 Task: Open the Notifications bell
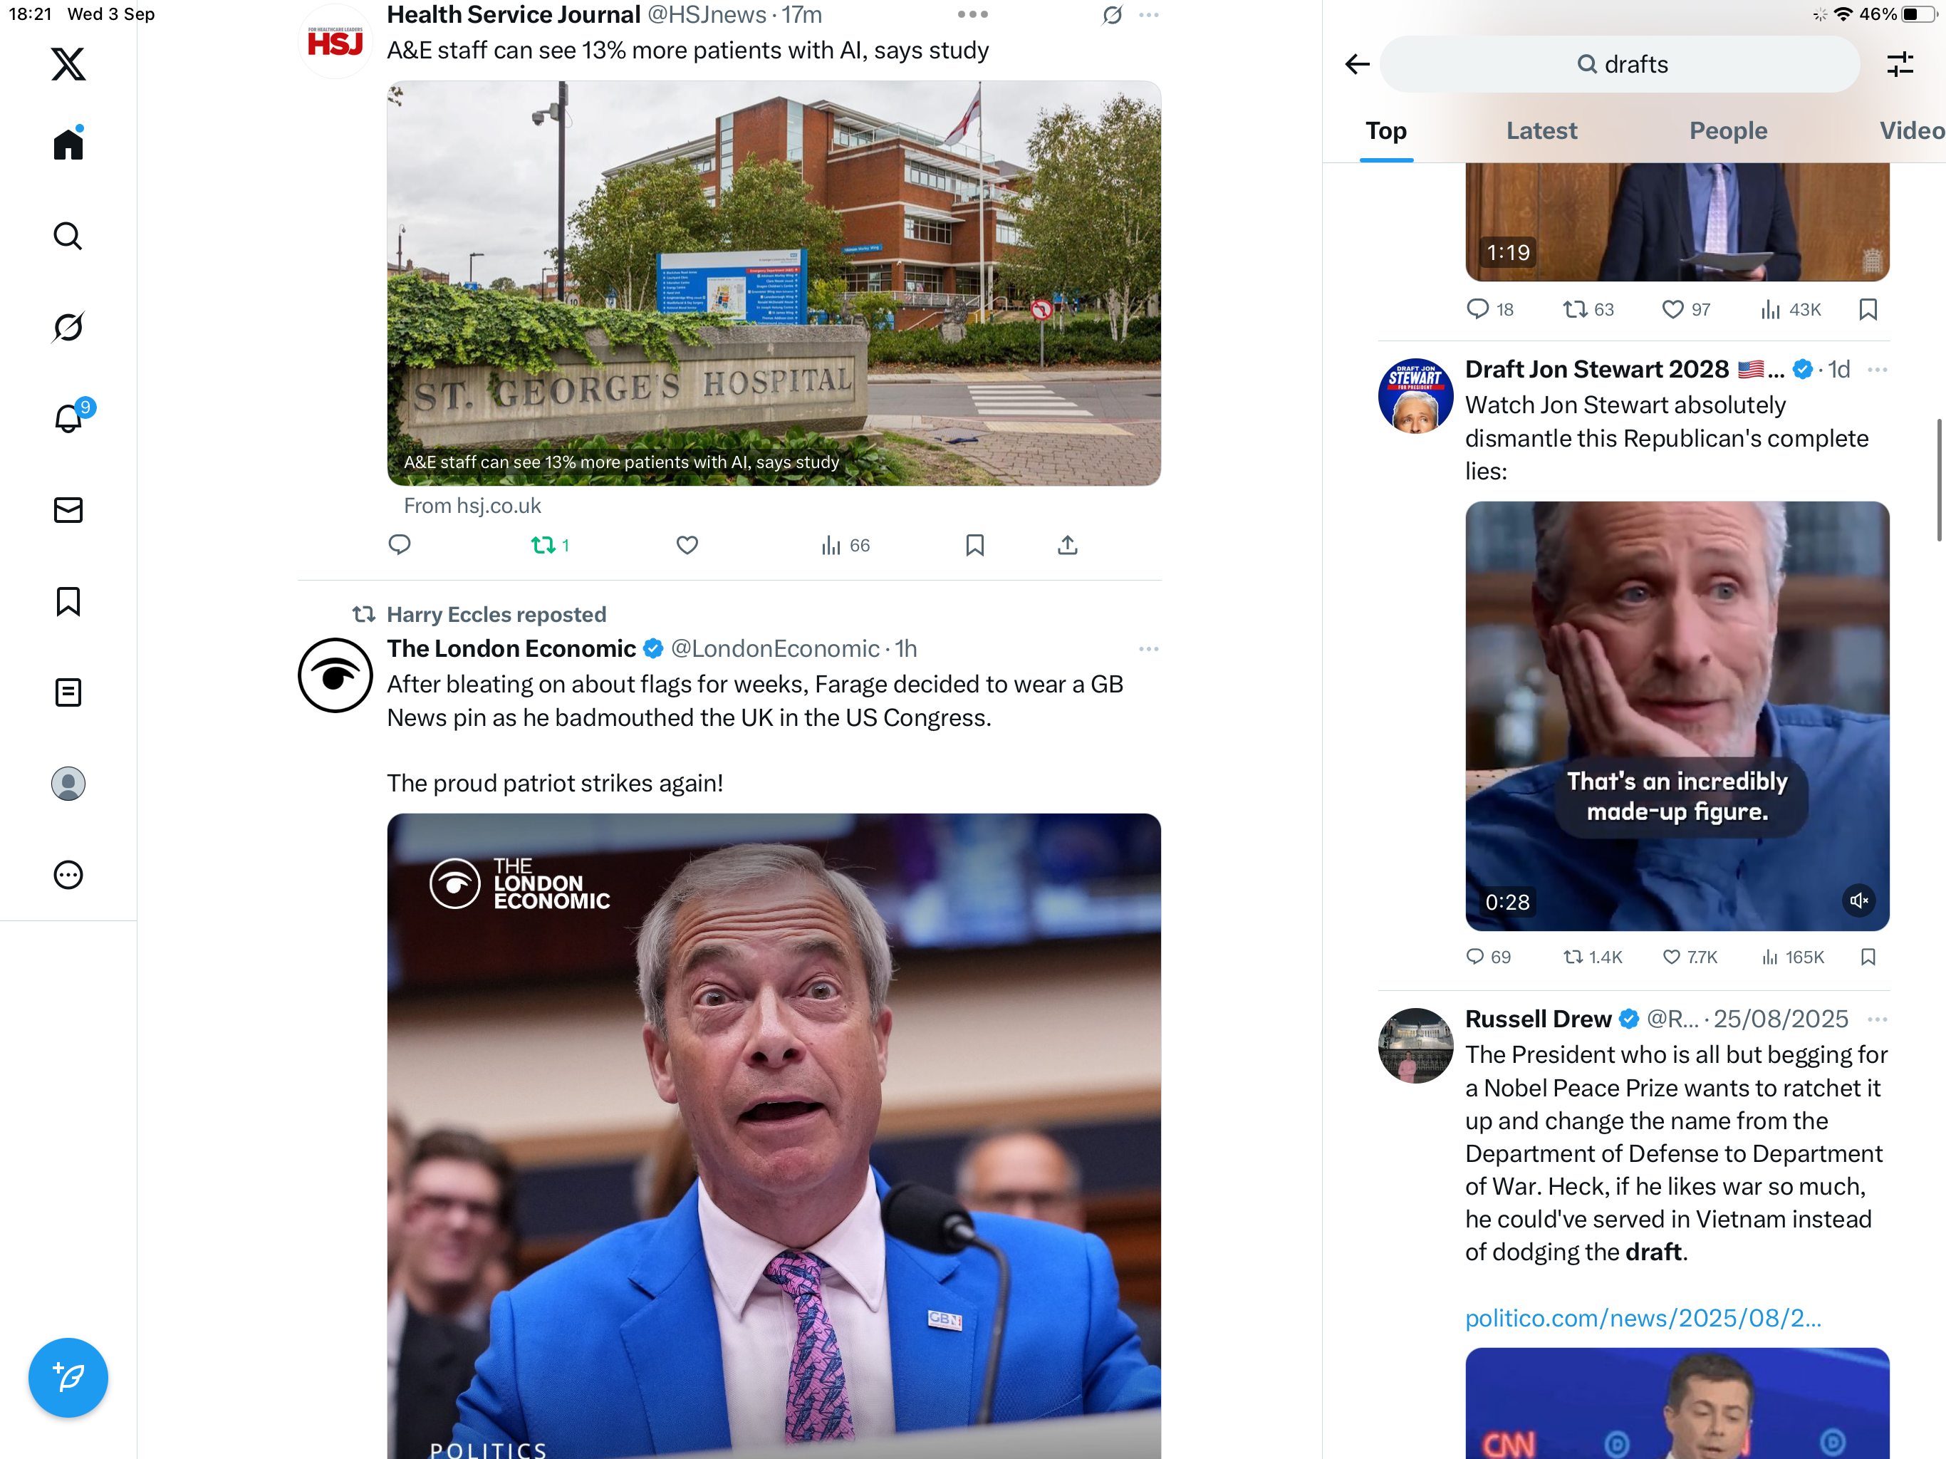(x=68, y=418)
